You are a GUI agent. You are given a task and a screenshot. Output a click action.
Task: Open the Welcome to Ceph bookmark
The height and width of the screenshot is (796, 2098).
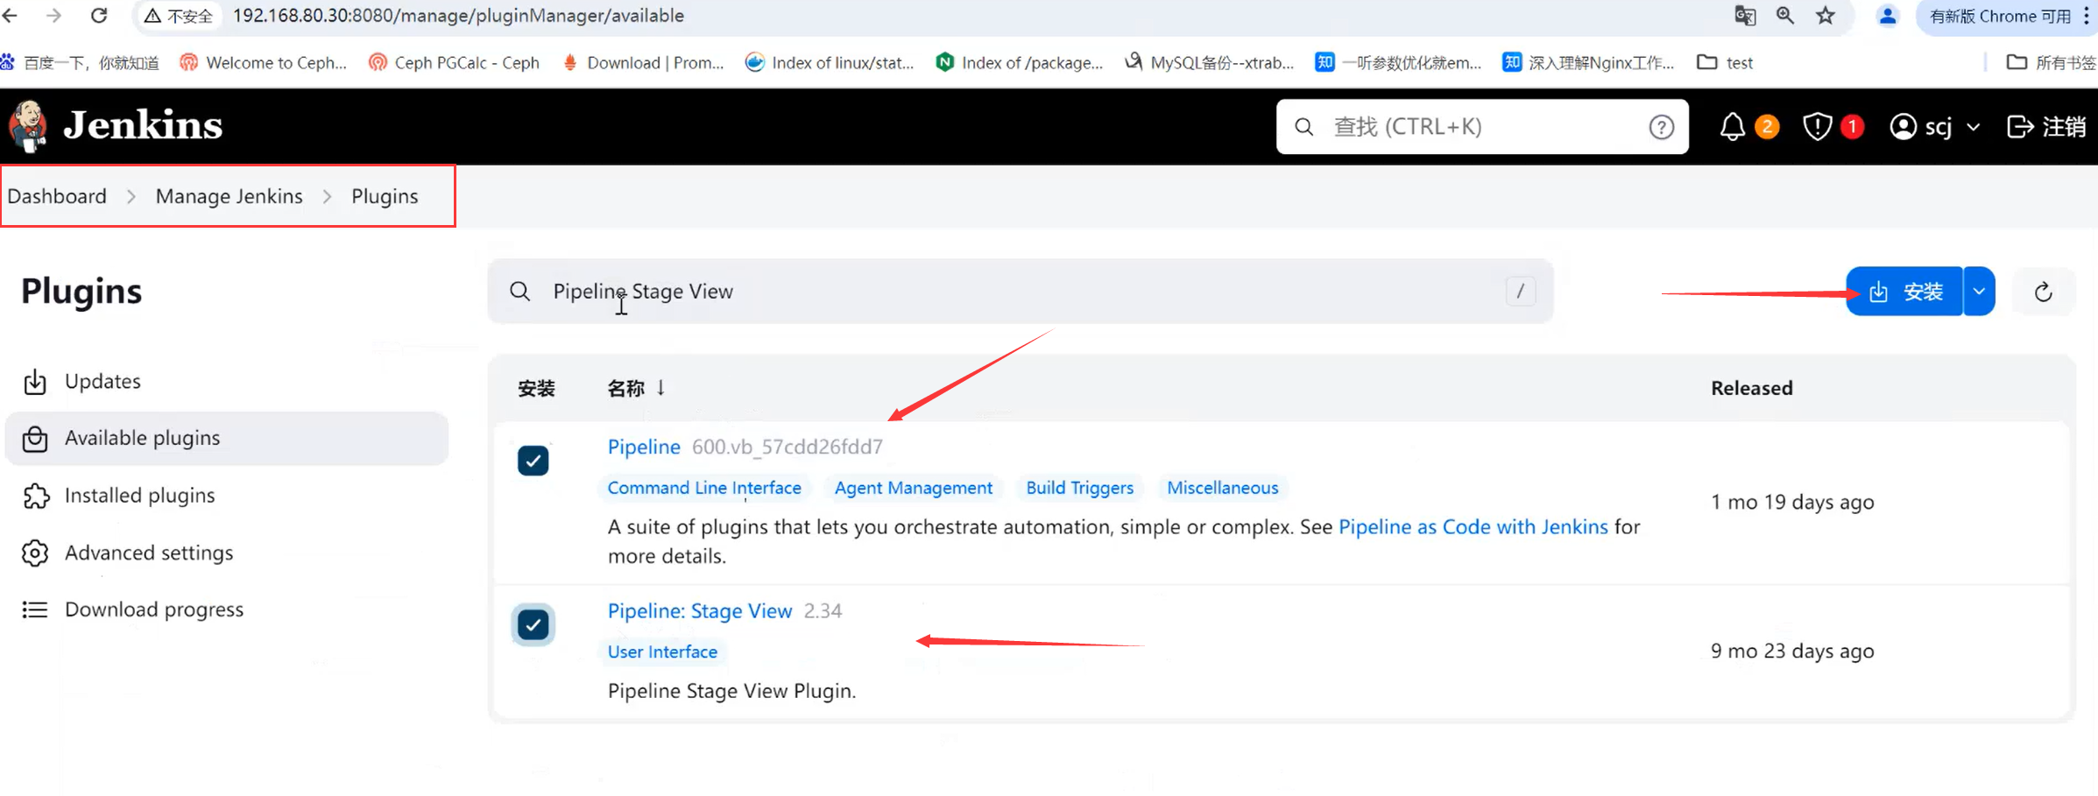click(x=264, y=62)
